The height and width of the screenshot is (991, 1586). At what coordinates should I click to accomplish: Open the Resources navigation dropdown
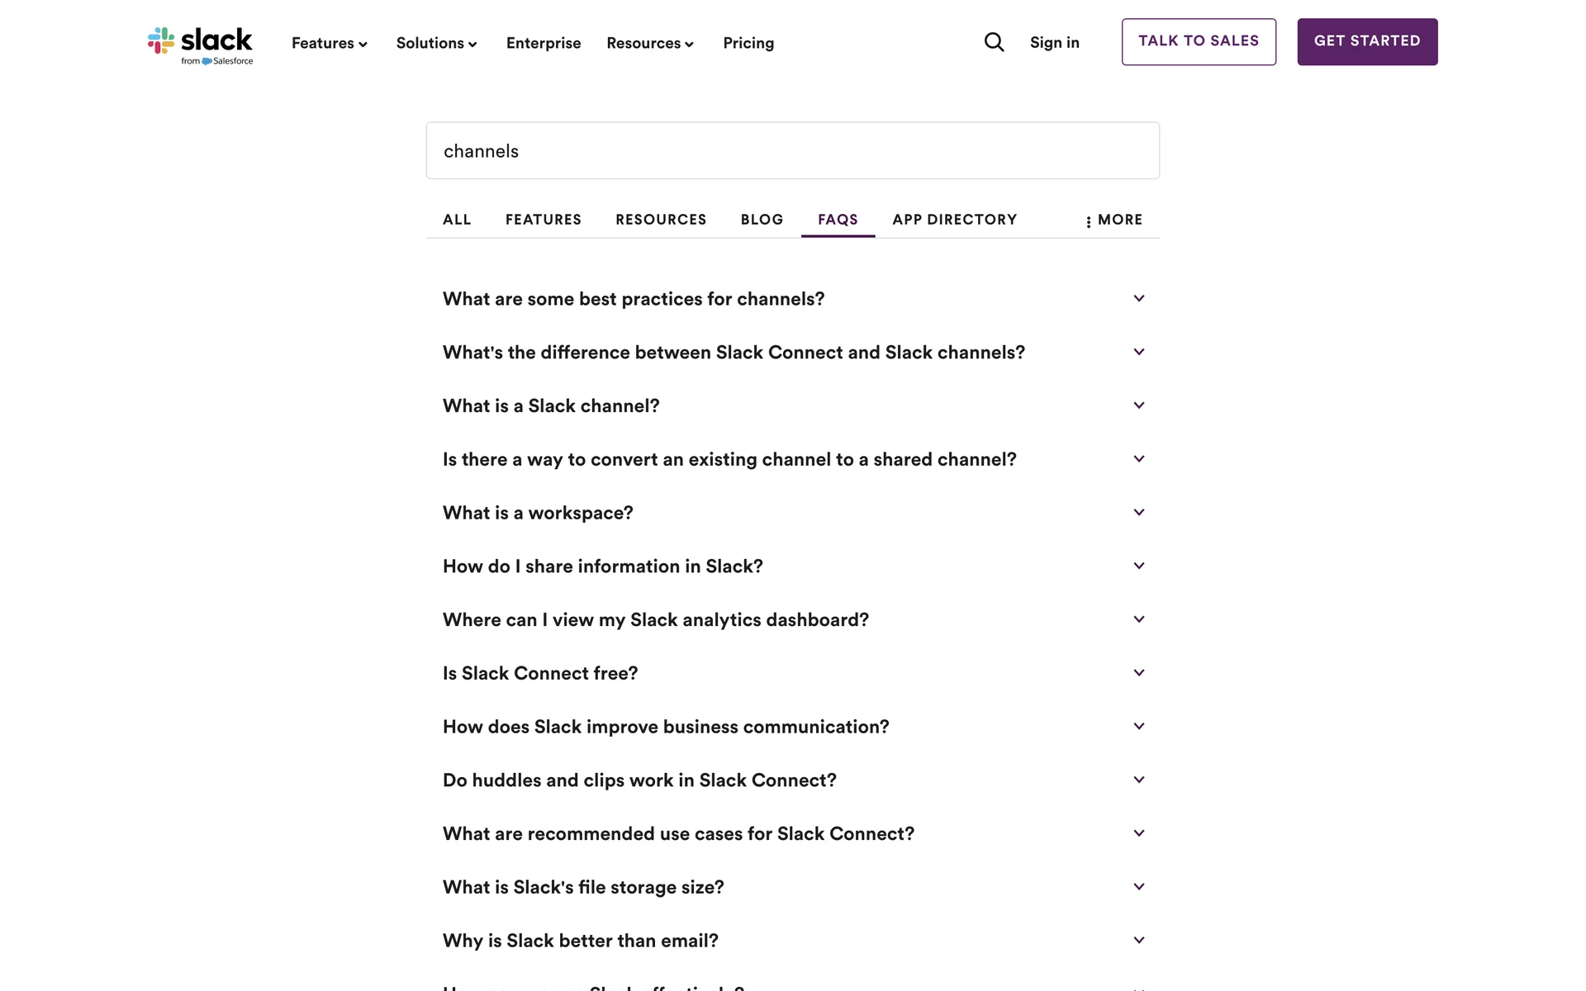tap(649, 43)
